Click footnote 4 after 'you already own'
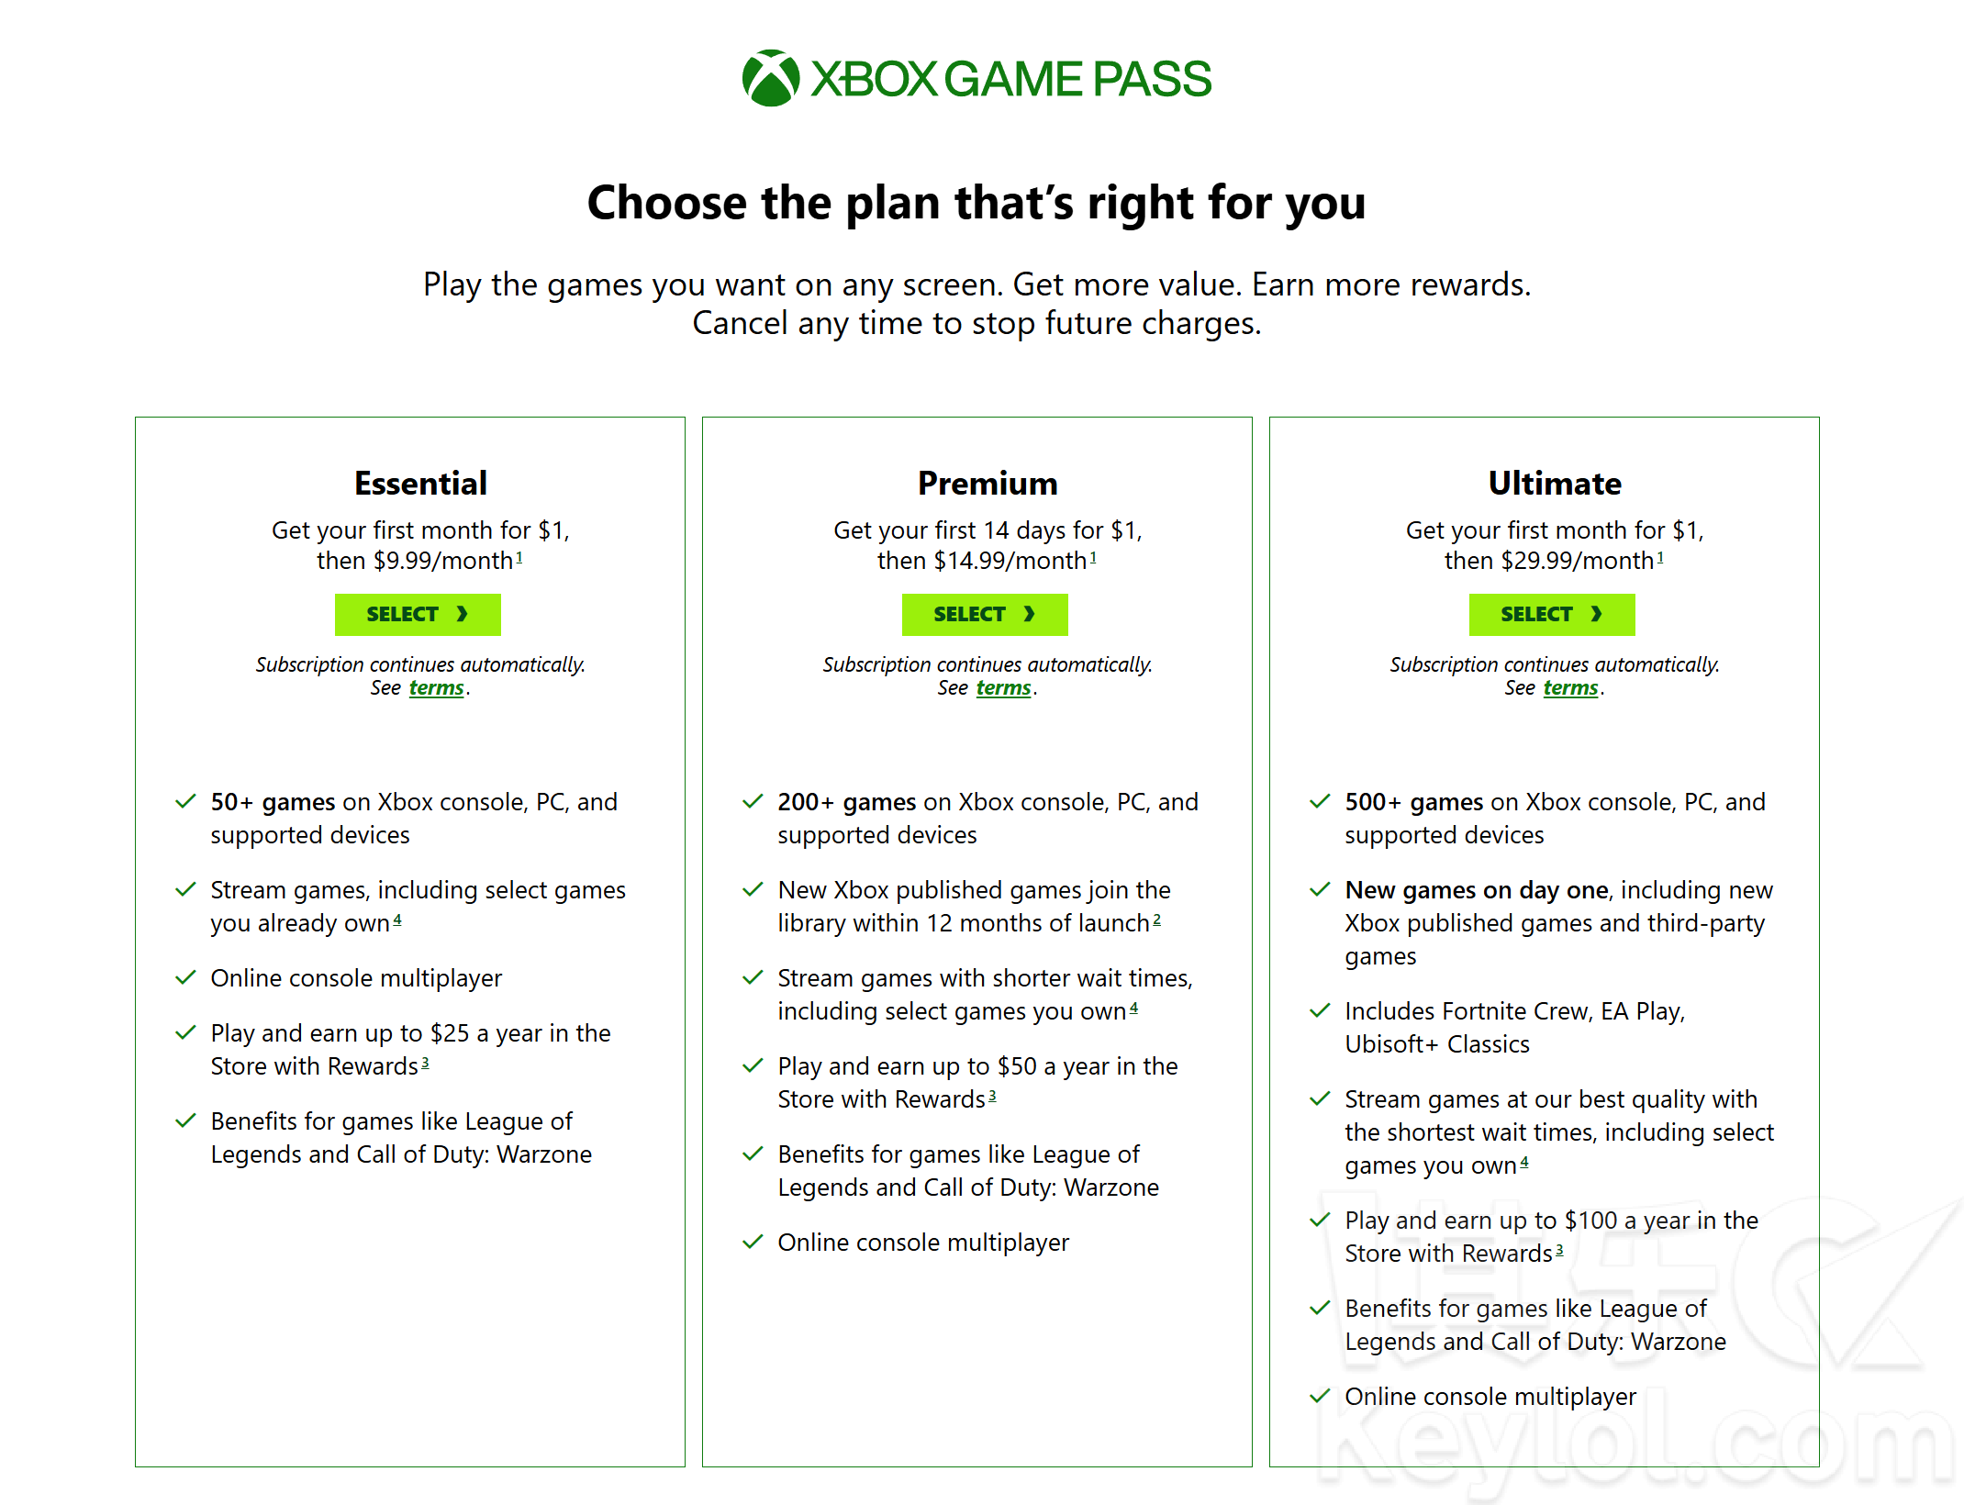The height and width of the screenshot is (1505, 1964). 397,920
